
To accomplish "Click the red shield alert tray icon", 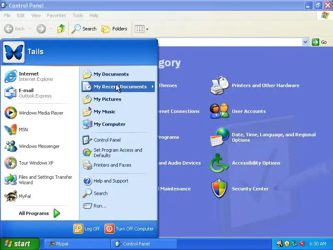I will click(302, 244).
